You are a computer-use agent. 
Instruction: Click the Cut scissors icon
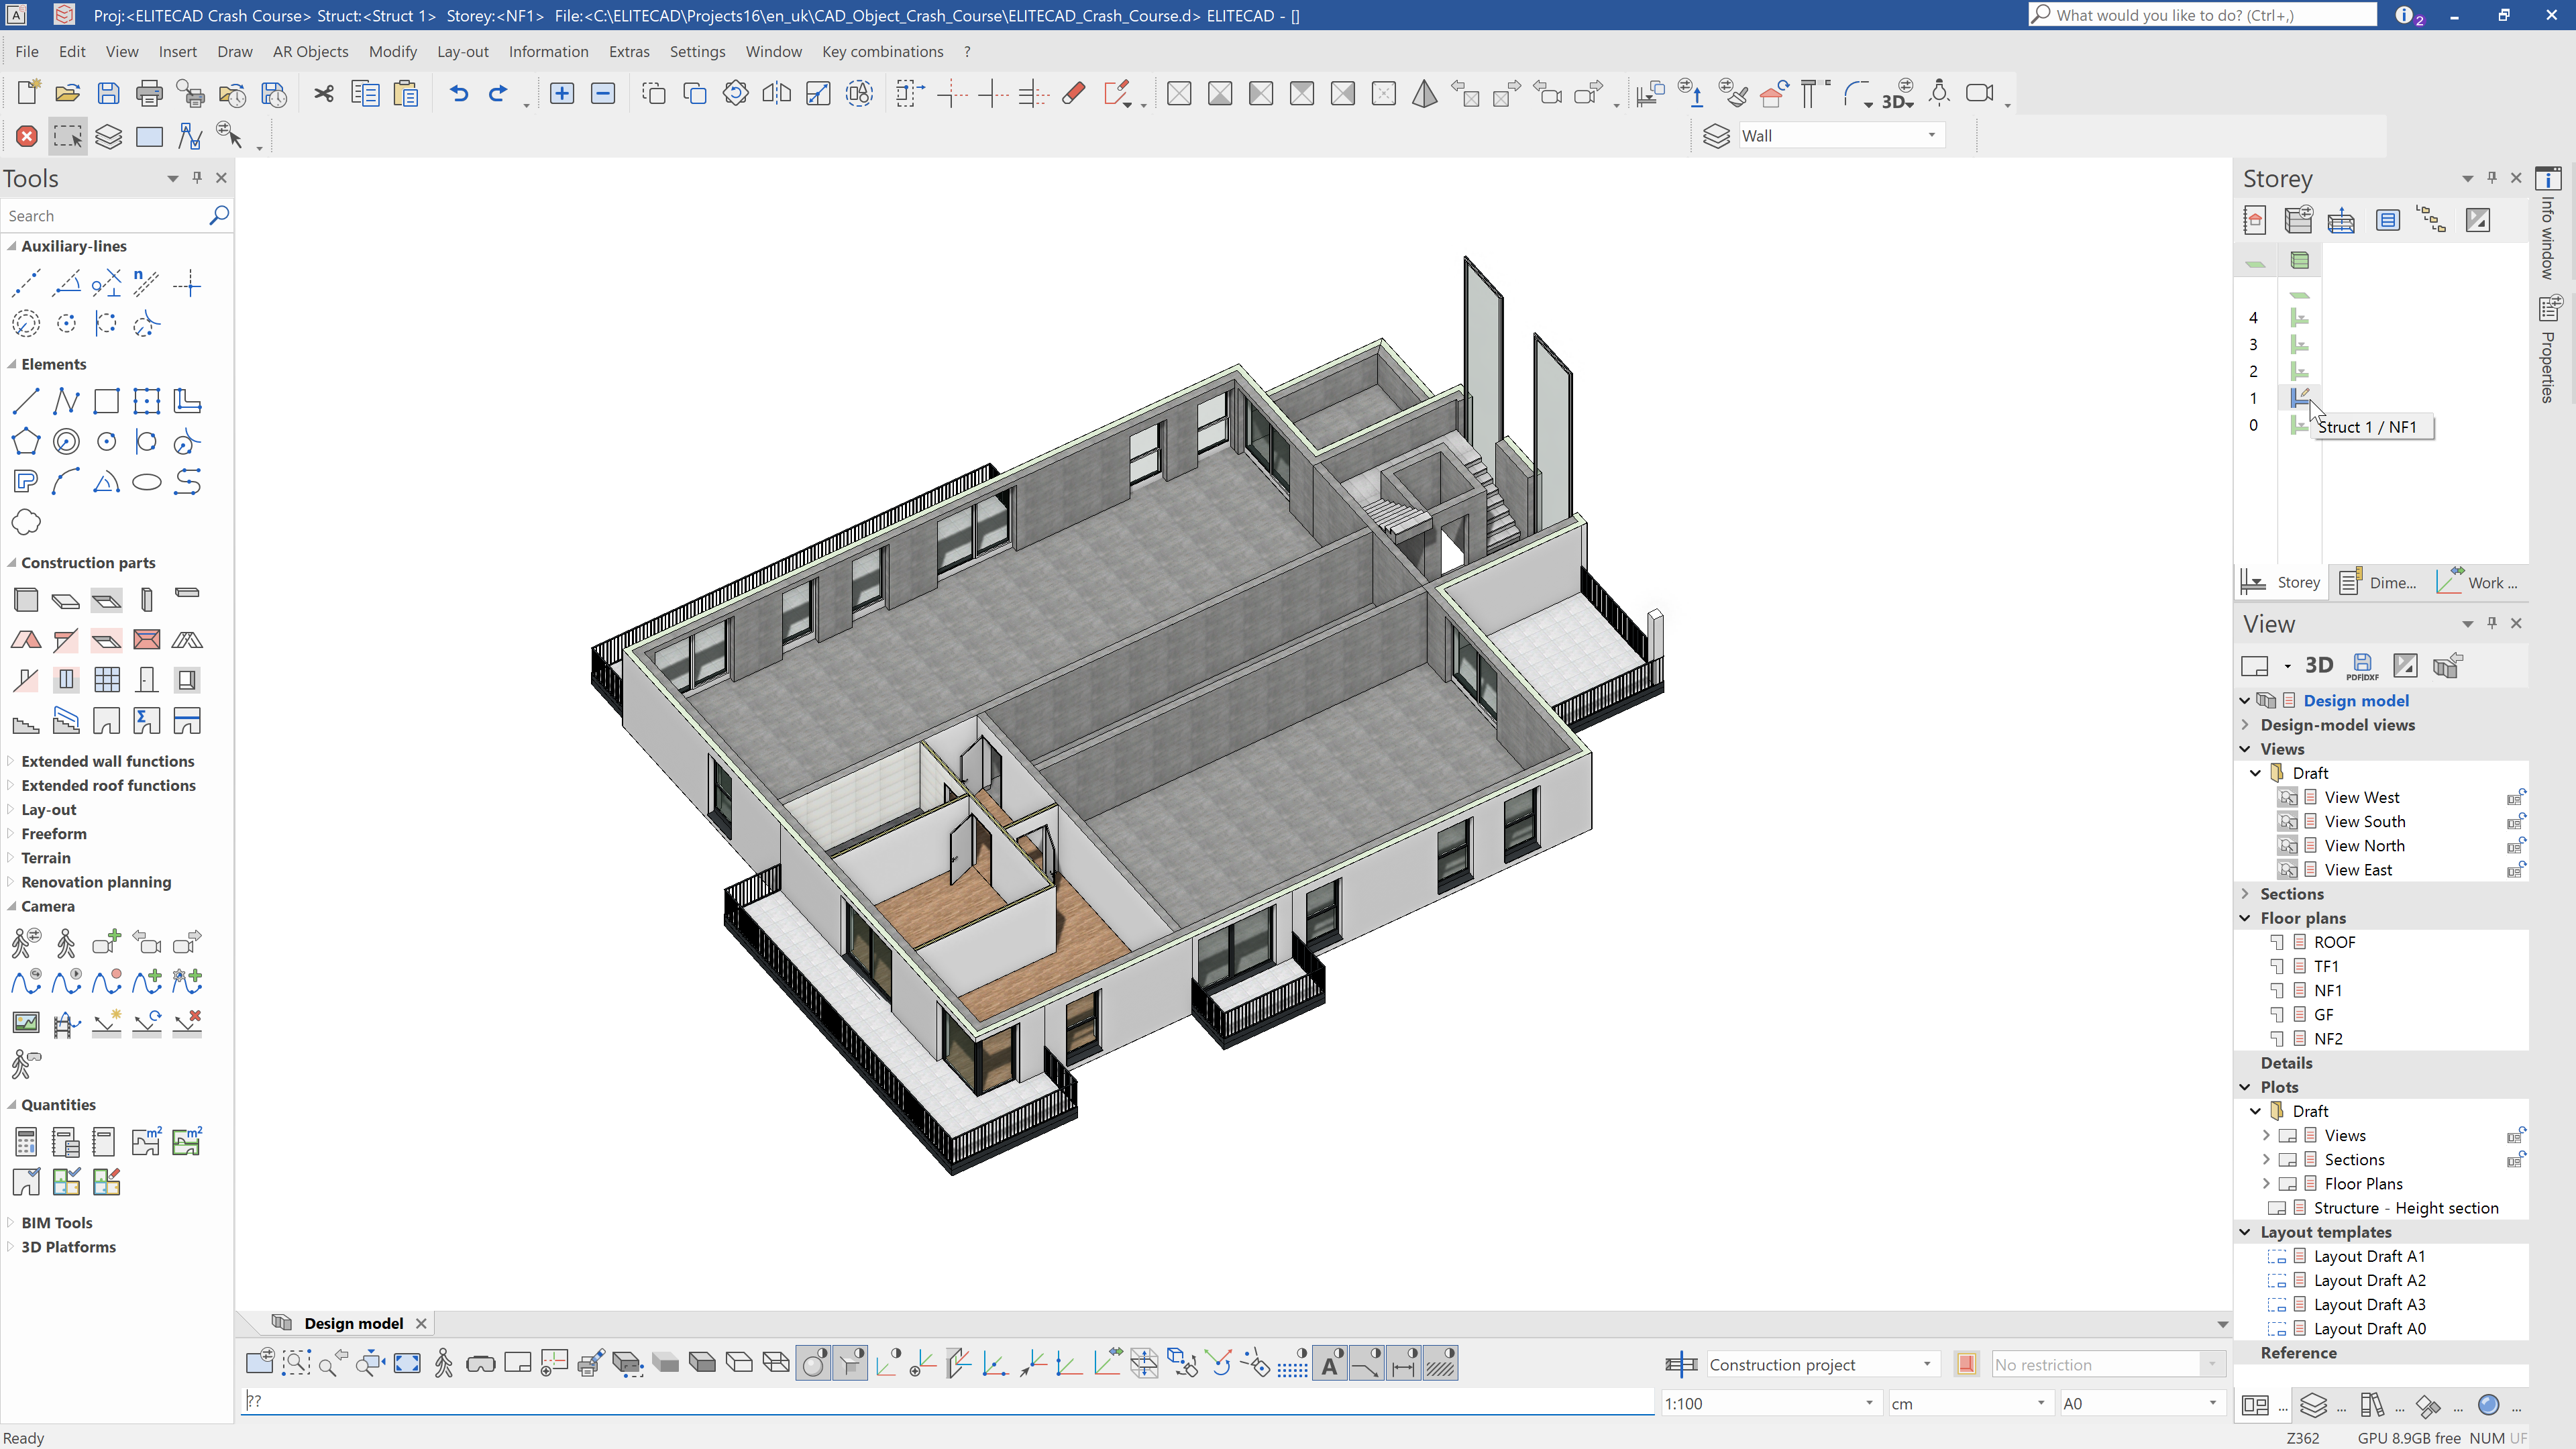click(324, 93)
